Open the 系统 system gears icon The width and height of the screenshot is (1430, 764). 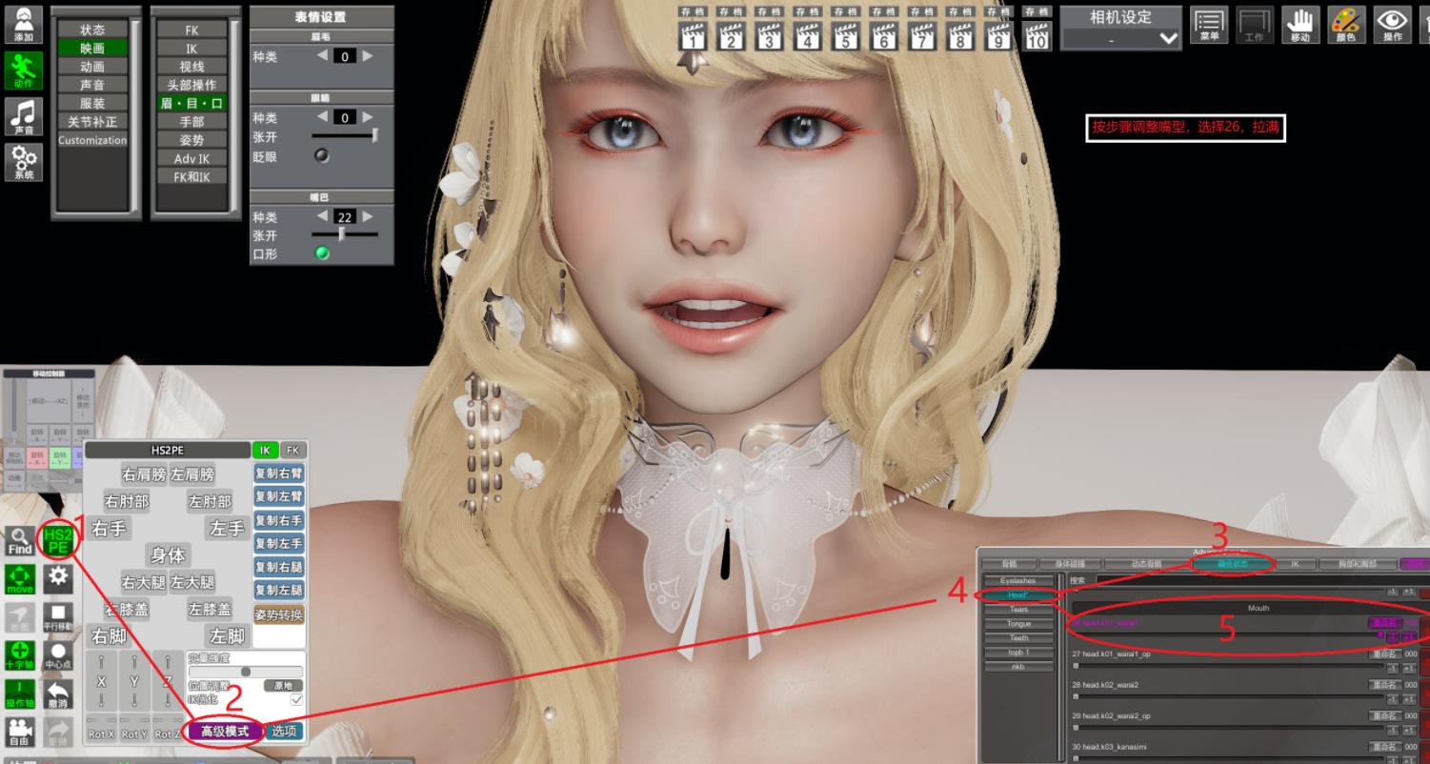(x=24, y=162)
